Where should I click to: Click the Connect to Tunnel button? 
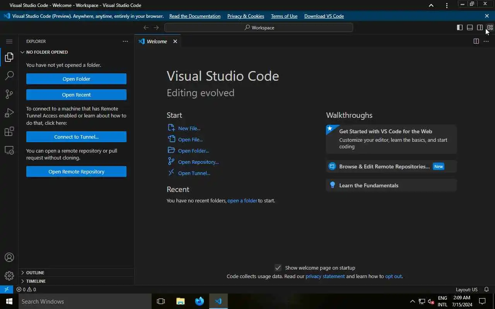pos(76,137)
